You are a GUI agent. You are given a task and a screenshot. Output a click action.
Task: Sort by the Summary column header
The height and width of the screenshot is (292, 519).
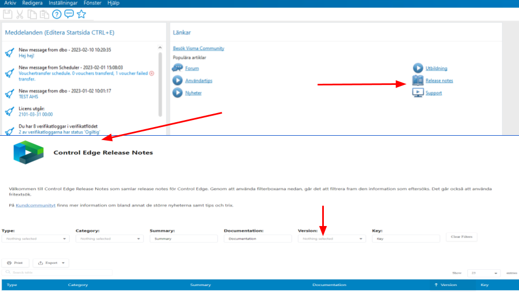(x=200, y=285)
